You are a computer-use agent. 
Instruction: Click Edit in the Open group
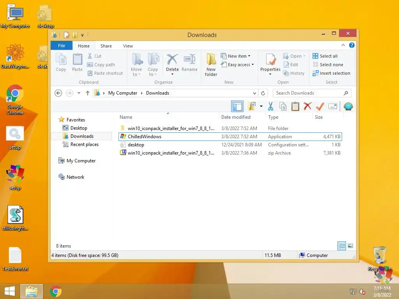tap(291, 65)
